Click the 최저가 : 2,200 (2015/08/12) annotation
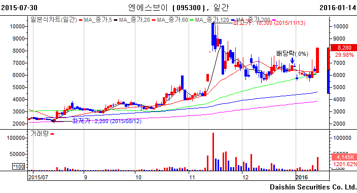 click(x=107, y=121)
